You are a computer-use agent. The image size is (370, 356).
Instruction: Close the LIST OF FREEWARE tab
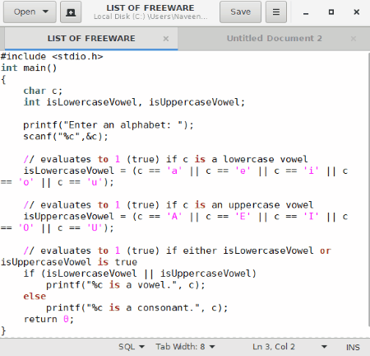point(166,39)
